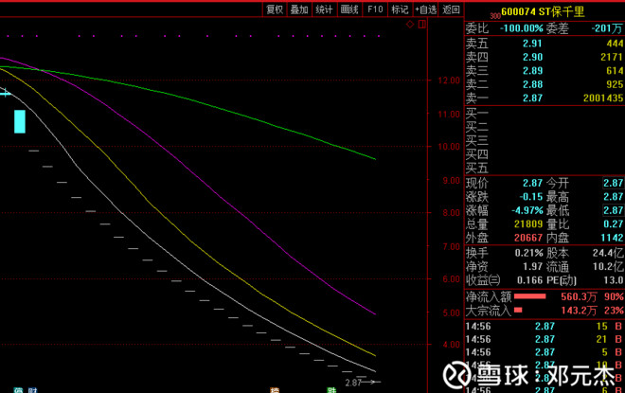The image size is (625, 393).
Task: Select the 卖四 2.90 order row
Action: (x=545, y=57)
